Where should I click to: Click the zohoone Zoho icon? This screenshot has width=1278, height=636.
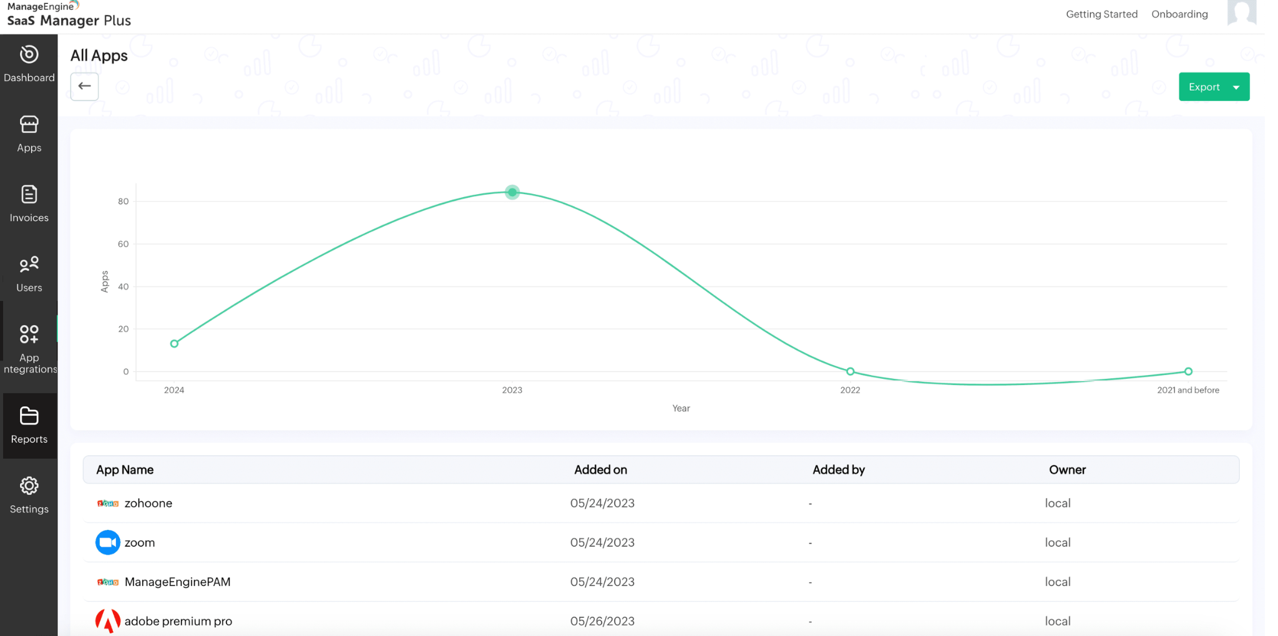107,503
